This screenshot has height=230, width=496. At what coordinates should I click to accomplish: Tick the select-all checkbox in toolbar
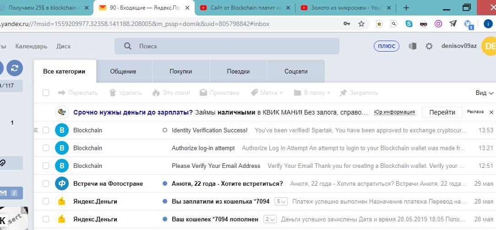[46, 93]
